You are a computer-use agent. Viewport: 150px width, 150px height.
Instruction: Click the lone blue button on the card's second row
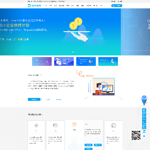pyautogui.click(x=88, y=149)
